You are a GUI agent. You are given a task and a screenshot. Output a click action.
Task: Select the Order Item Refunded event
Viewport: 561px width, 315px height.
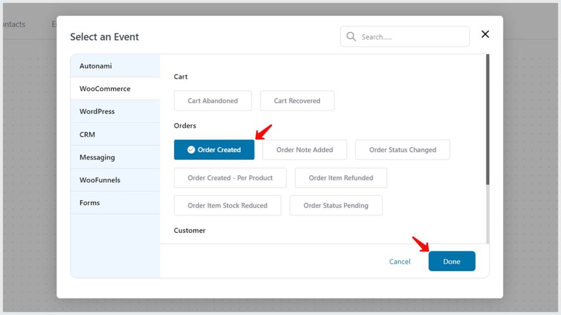(x=341, y=177)
